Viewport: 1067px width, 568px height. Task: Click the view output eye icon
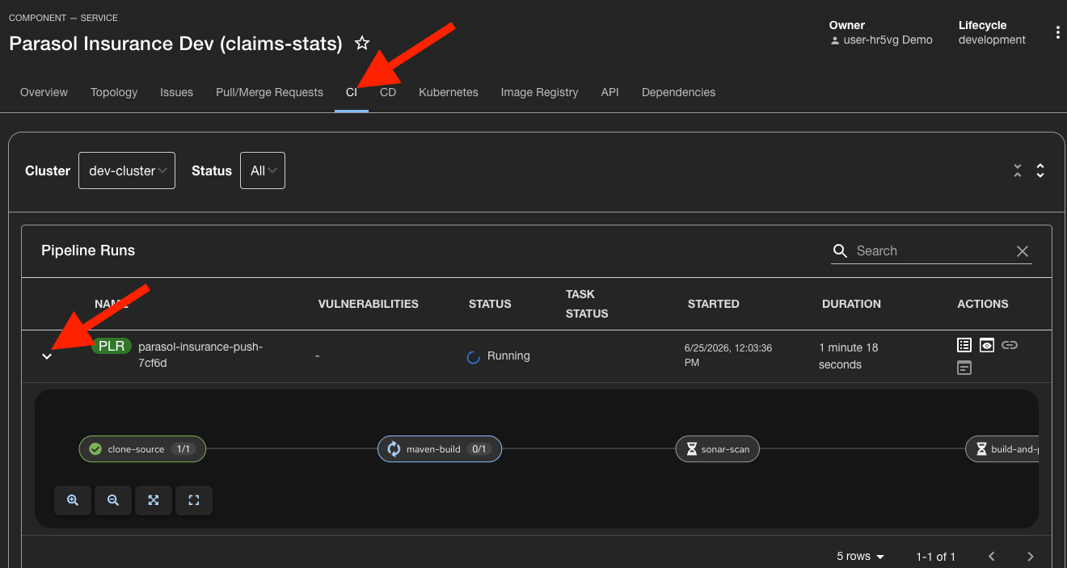987,345
